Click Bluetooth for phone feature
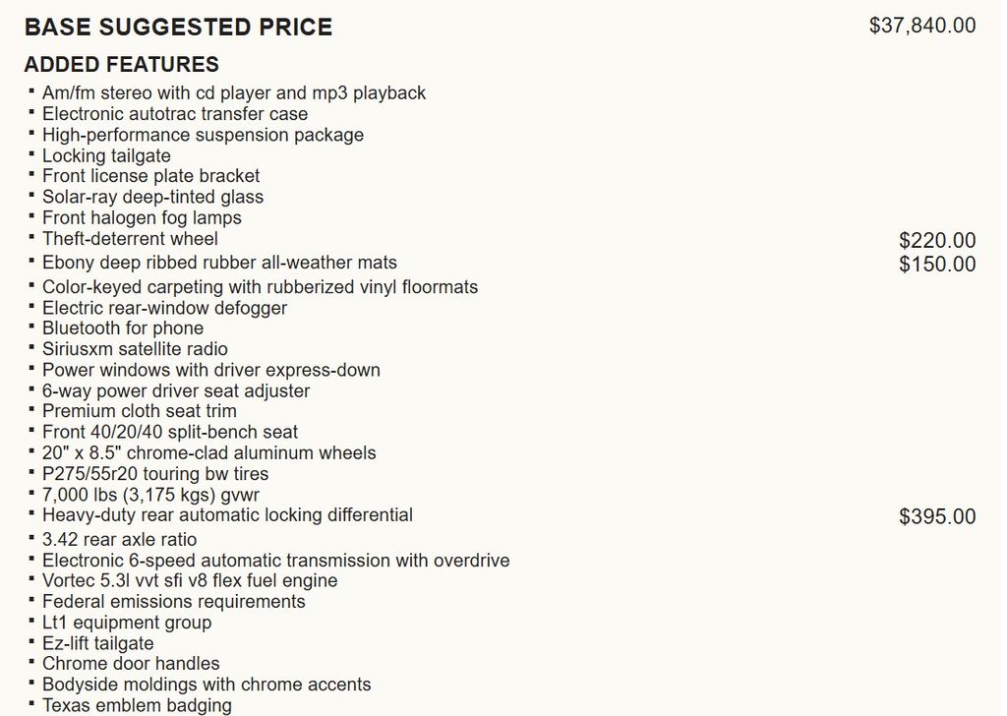Viewport: 1007px width, 716px height. [123, 328]
